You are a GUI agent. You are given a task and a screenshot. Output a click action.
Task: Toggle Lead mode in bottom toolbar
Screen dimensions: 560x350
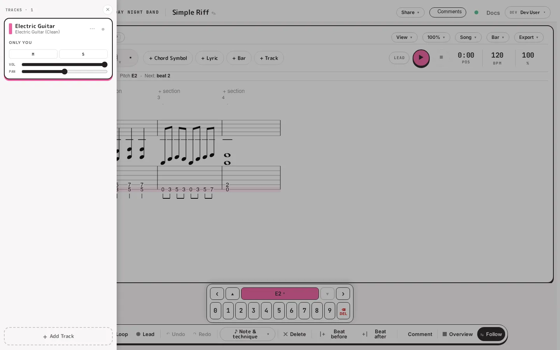145,334
